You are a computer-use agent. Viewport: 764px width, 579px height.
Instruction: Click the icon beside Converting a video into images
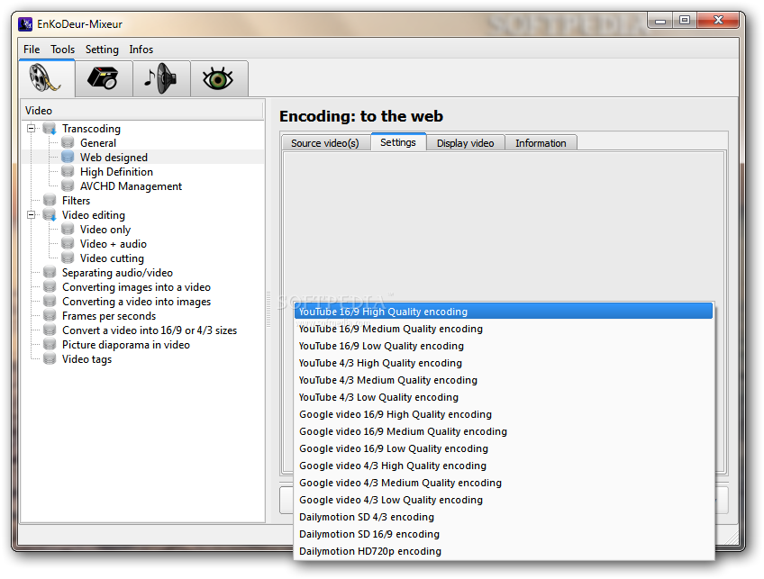pos(50,301)
